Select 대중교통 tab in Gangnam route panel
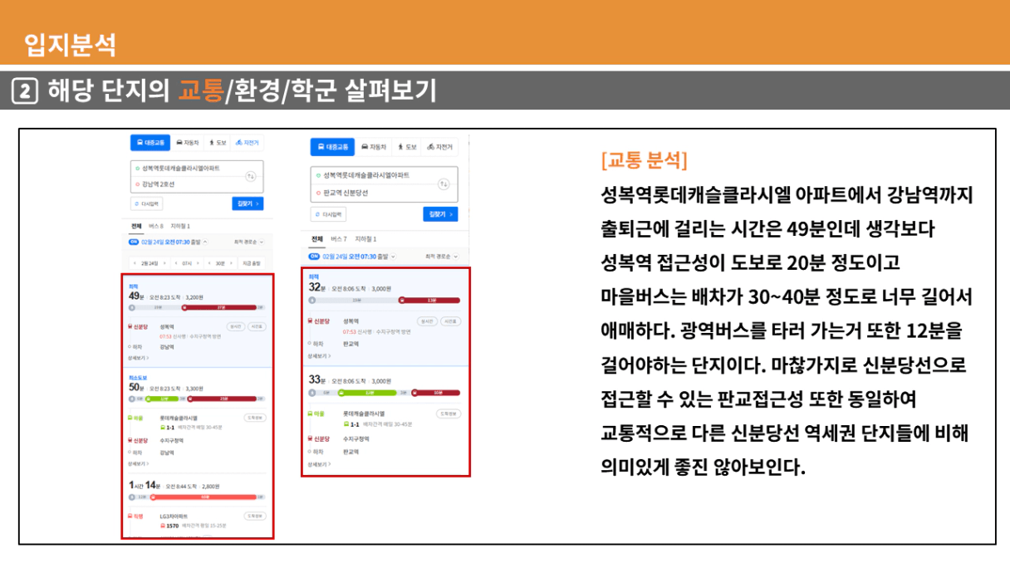This screenshot has width=1010, height=568. click(x=150, y=143)
